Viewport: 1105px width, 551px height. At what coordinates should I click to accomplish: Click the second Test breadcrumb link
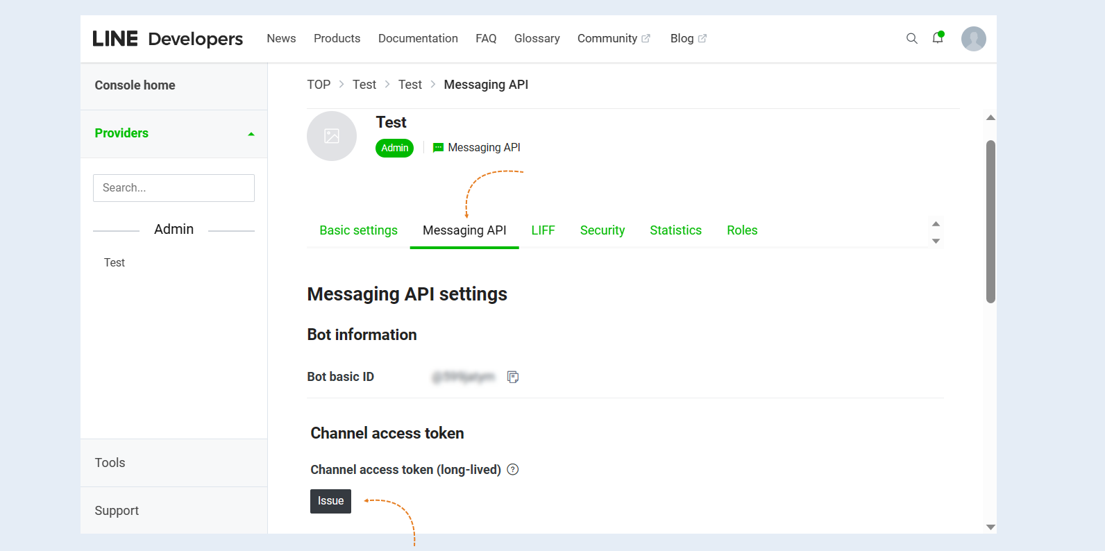click(x=410, y=85)
